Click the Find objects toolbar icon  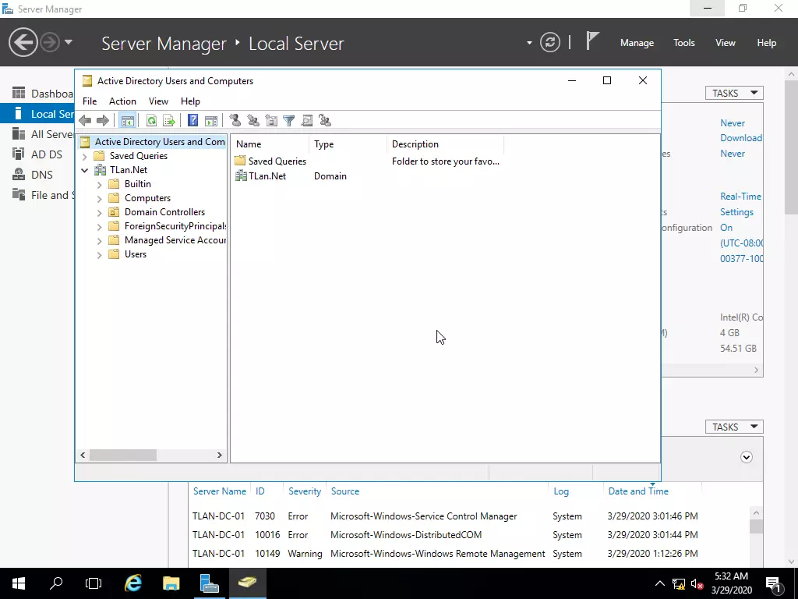click(x=307, y=121)
